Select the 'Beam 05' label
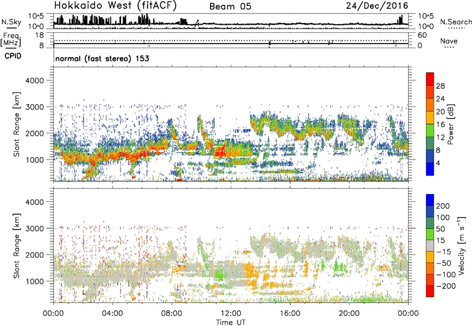472x326 pixels. (x=230, y=6)
